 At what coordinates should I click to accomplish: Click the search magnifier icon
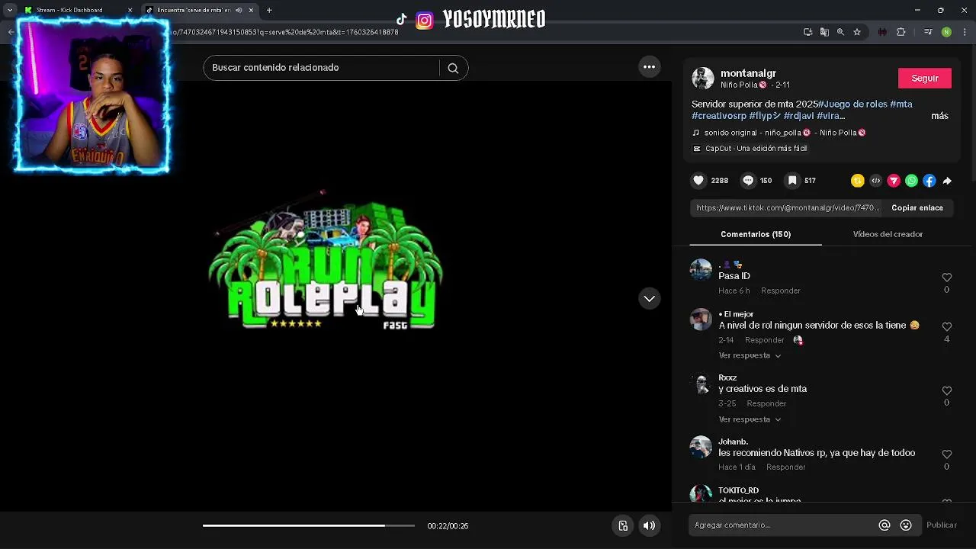(453, 68)
